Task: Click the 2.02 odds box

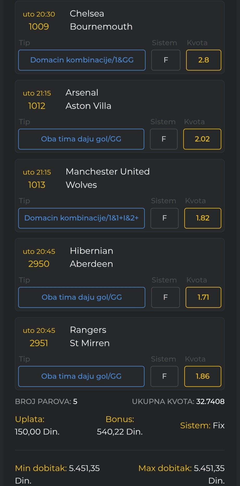Action: [202, 139]
